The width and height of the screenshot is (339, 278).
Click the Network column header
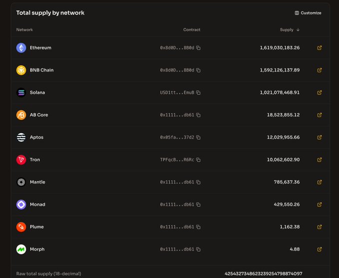pyautogui.click(x=24, y=29)
